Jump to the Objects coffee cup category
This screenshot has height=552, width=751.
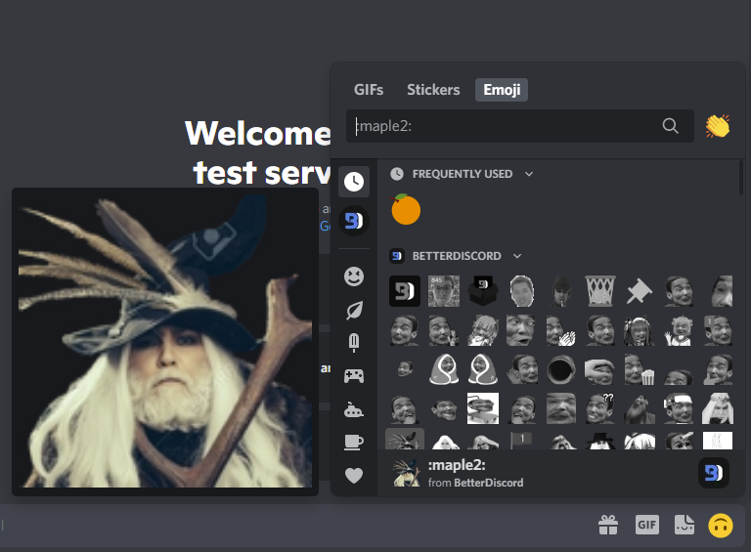(354, 443)
